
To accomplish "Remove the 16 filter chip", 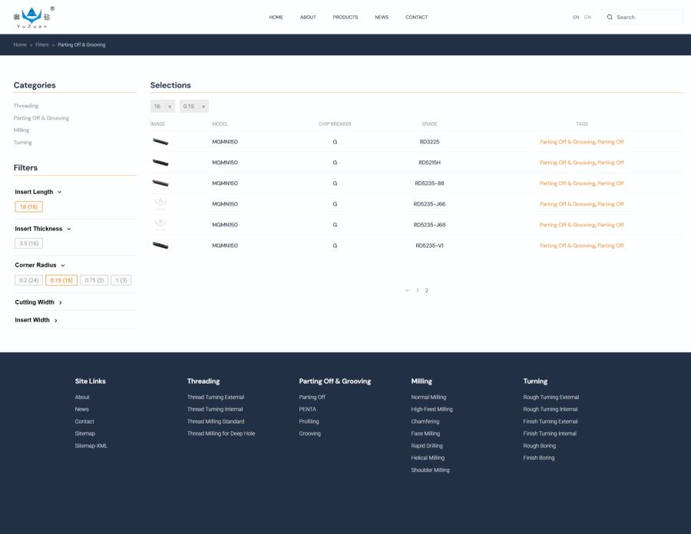I will coord(170,107).
